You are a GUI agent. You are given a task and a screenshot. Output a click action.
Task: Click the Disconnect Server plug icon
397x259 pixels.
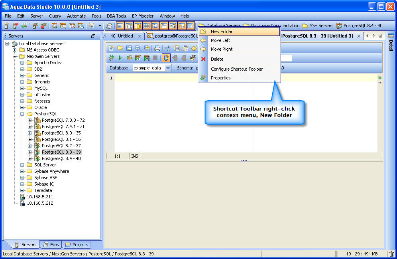[44, 26]
